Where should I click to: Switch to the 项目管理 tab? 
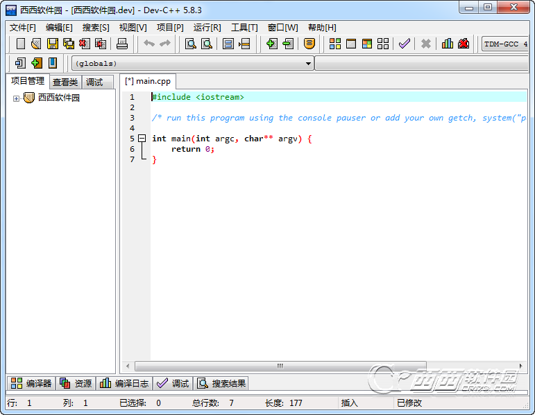click(28, 81)
